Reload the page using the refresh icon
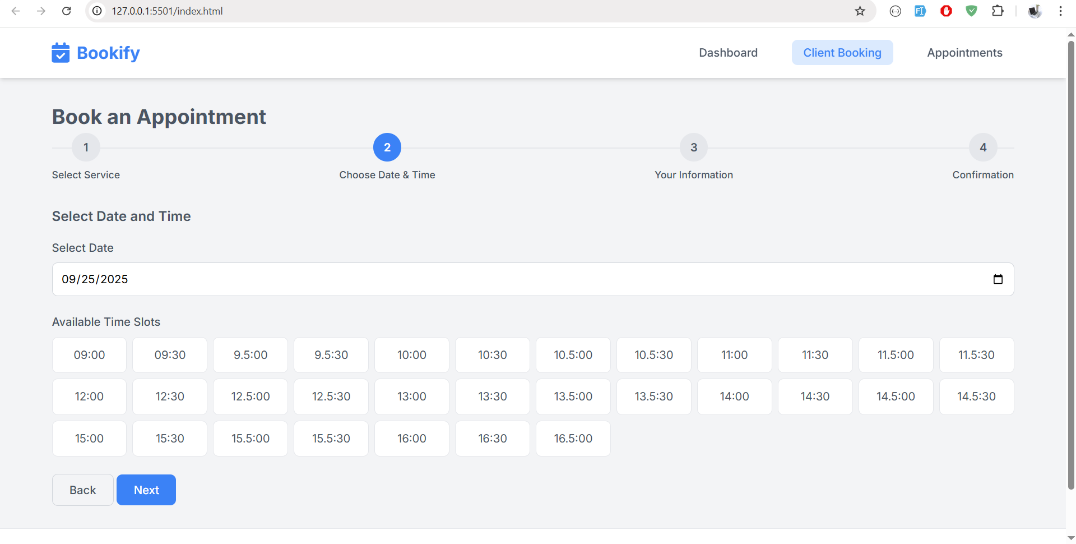 click(x=66, y=11)
